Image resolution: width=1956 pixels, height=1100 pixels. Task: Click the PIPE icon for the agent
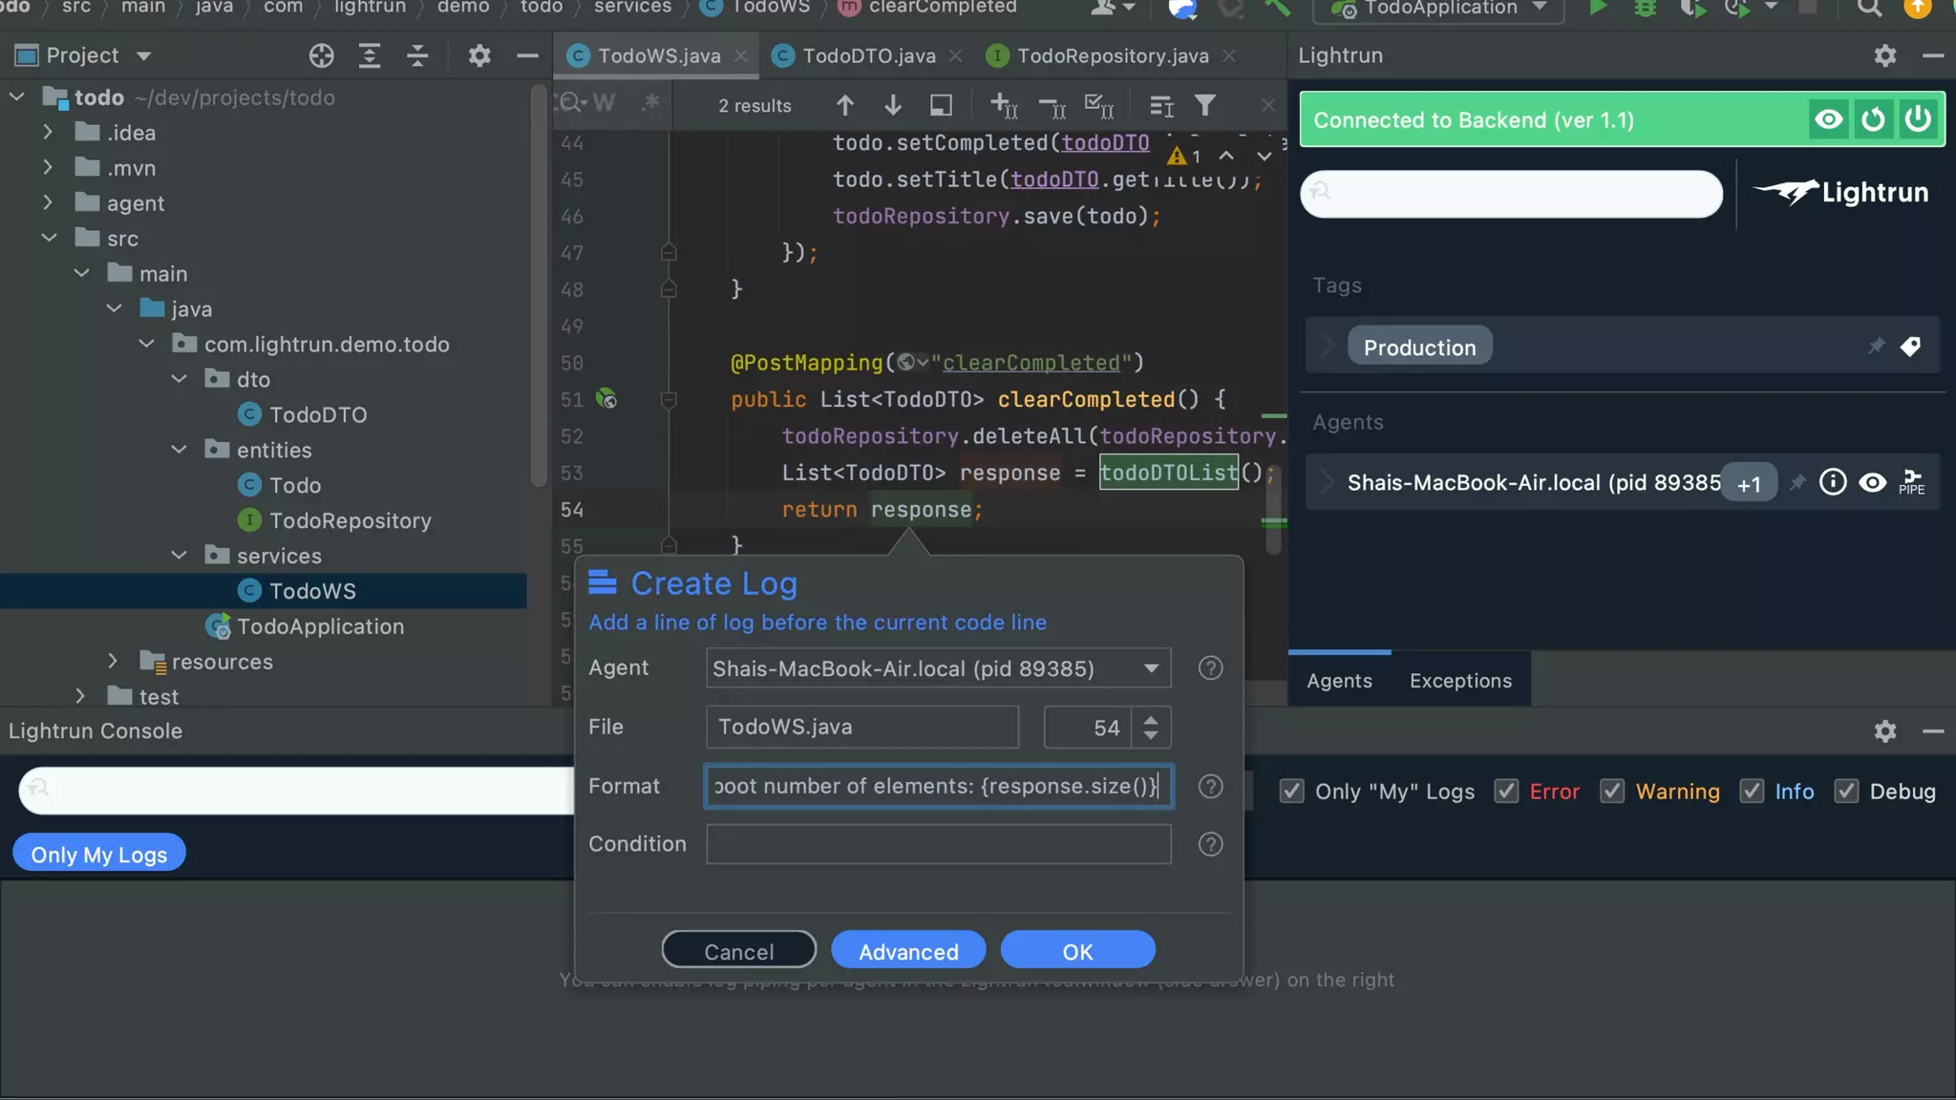[1912, 482]
